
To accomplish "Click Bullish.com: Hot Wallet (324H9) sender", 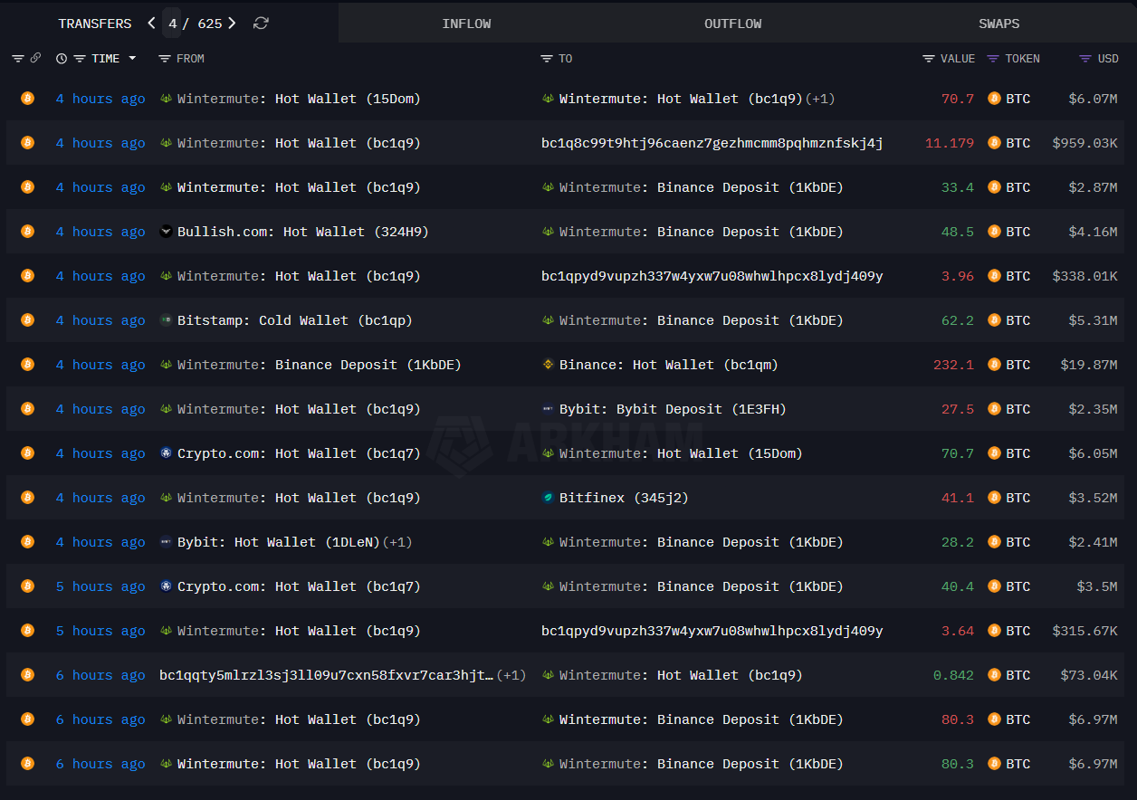I will (302, 232).
